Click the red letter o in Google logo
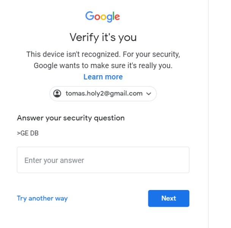 pos(97,17)
